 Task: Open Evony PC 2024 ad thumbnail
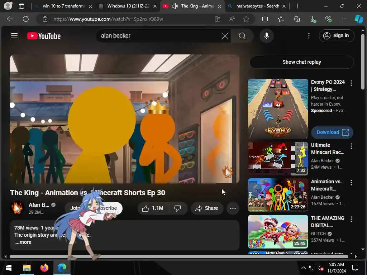click(x=278, y=109)
